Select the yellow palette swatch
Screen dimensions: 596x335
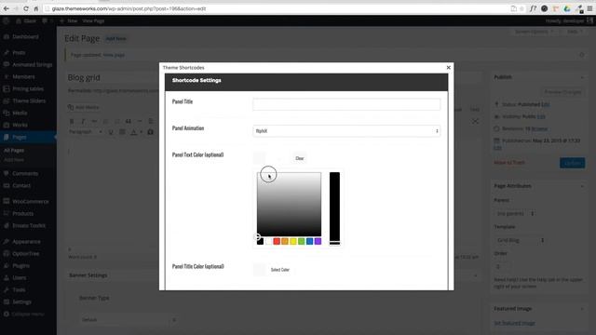click(x=293, y=241)
